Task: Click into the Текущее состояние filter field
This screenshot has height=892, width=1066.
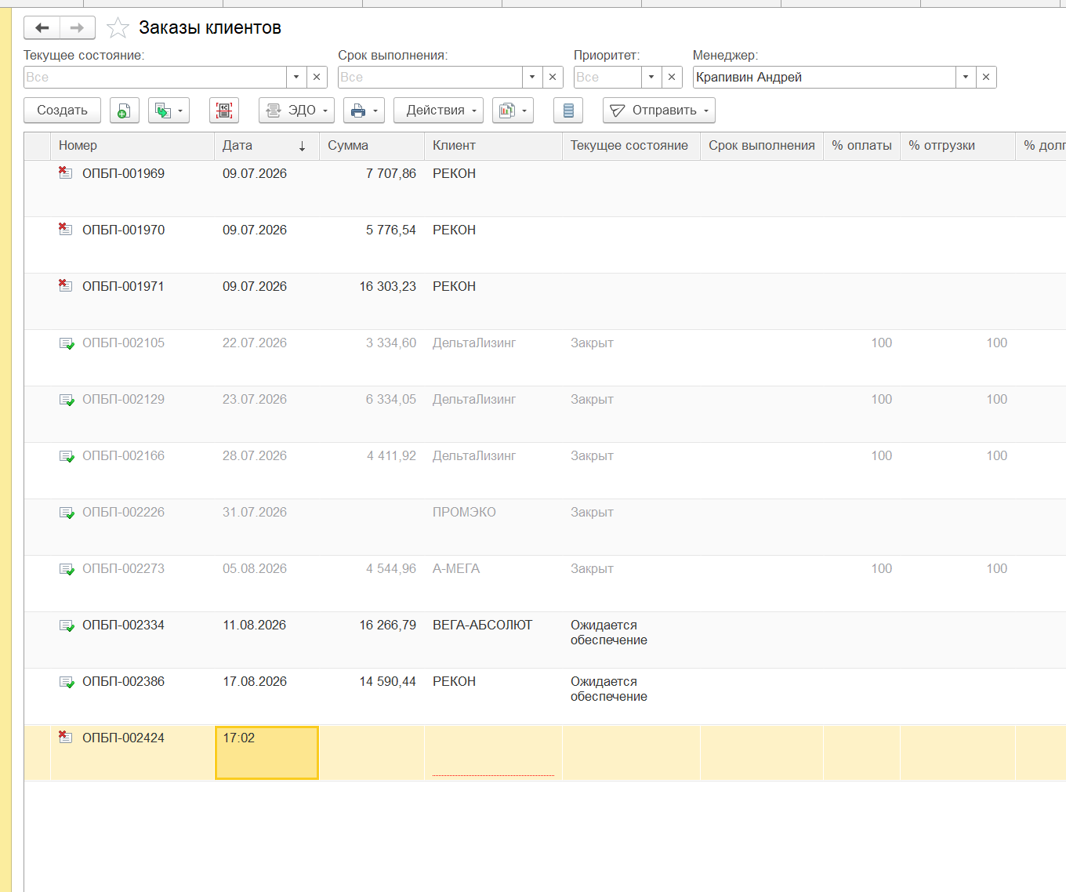Action: click(155, 78)
